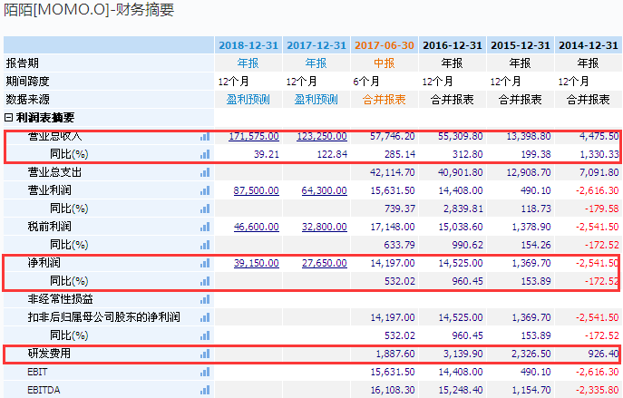Click the 中报 report type label
The width and height of the screenshot is (623, 398).
tap(385, 63)
